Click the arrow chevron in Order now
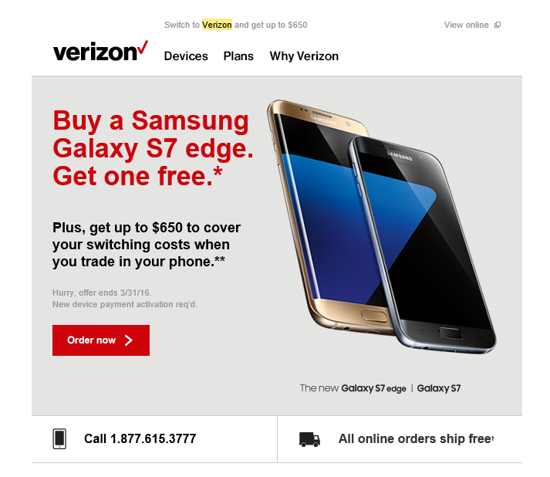The width and height of the screenshot is (550, 477). 129,340
